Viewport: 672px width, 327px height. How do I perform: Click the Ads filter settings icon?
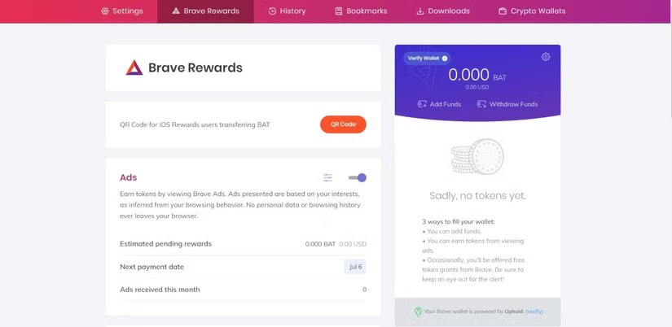coord(327,178)
